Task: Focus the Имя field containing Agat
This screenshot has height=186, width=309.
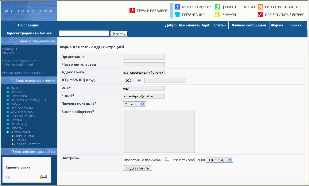Action: pyautogui.click(x=144, y=88)
